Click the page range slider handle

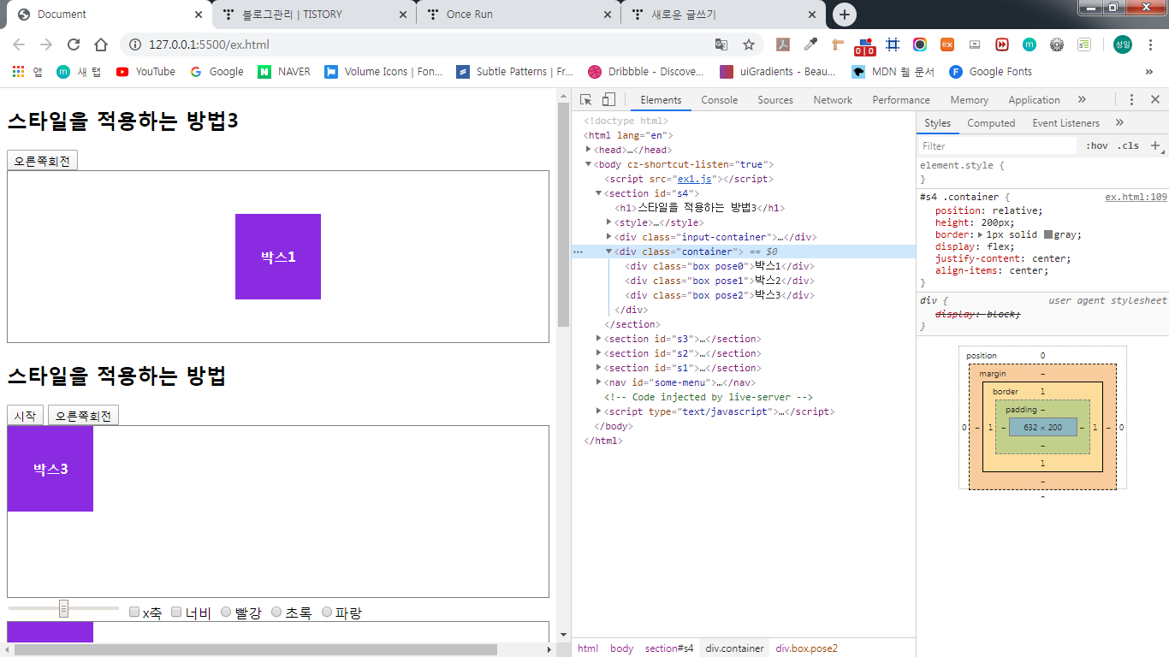63,608
